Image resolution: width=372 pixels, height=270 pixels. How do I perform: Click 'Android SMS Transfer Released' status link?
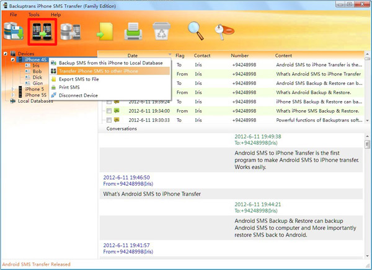click(x=37, y=264)
